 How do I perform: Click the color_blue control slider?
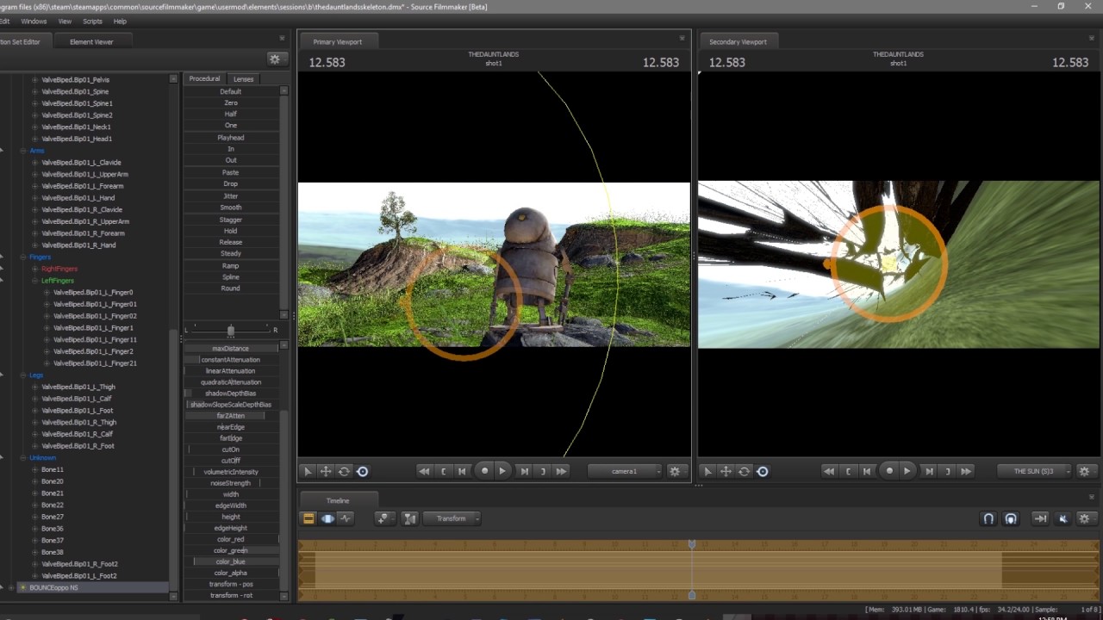(x=231, y=561)
